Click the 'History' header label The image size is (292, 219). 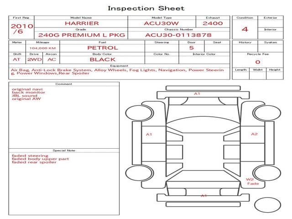click(245, 42)
